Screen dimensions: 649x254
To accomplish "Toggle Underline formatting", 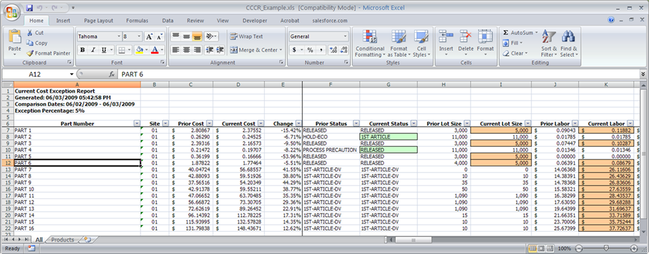I will tap(104, 50).
